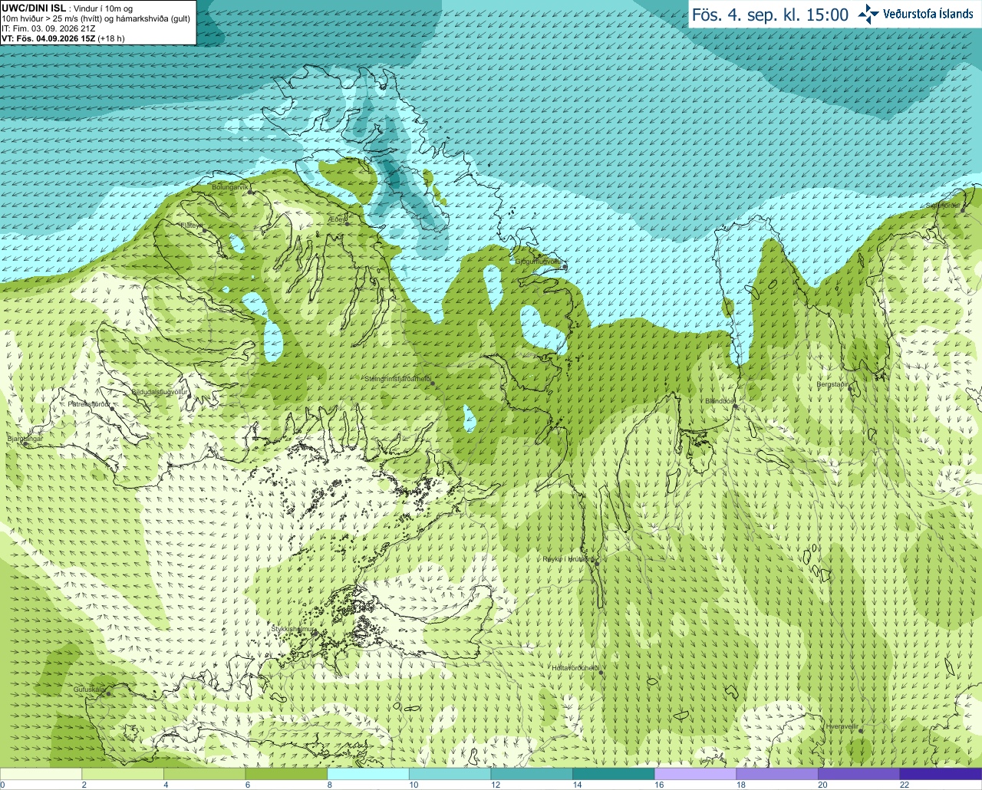The height and width of the screenshot is (790, 982).
Task: Click the Hveravellir station dot
Action: (x=861, y=731)
